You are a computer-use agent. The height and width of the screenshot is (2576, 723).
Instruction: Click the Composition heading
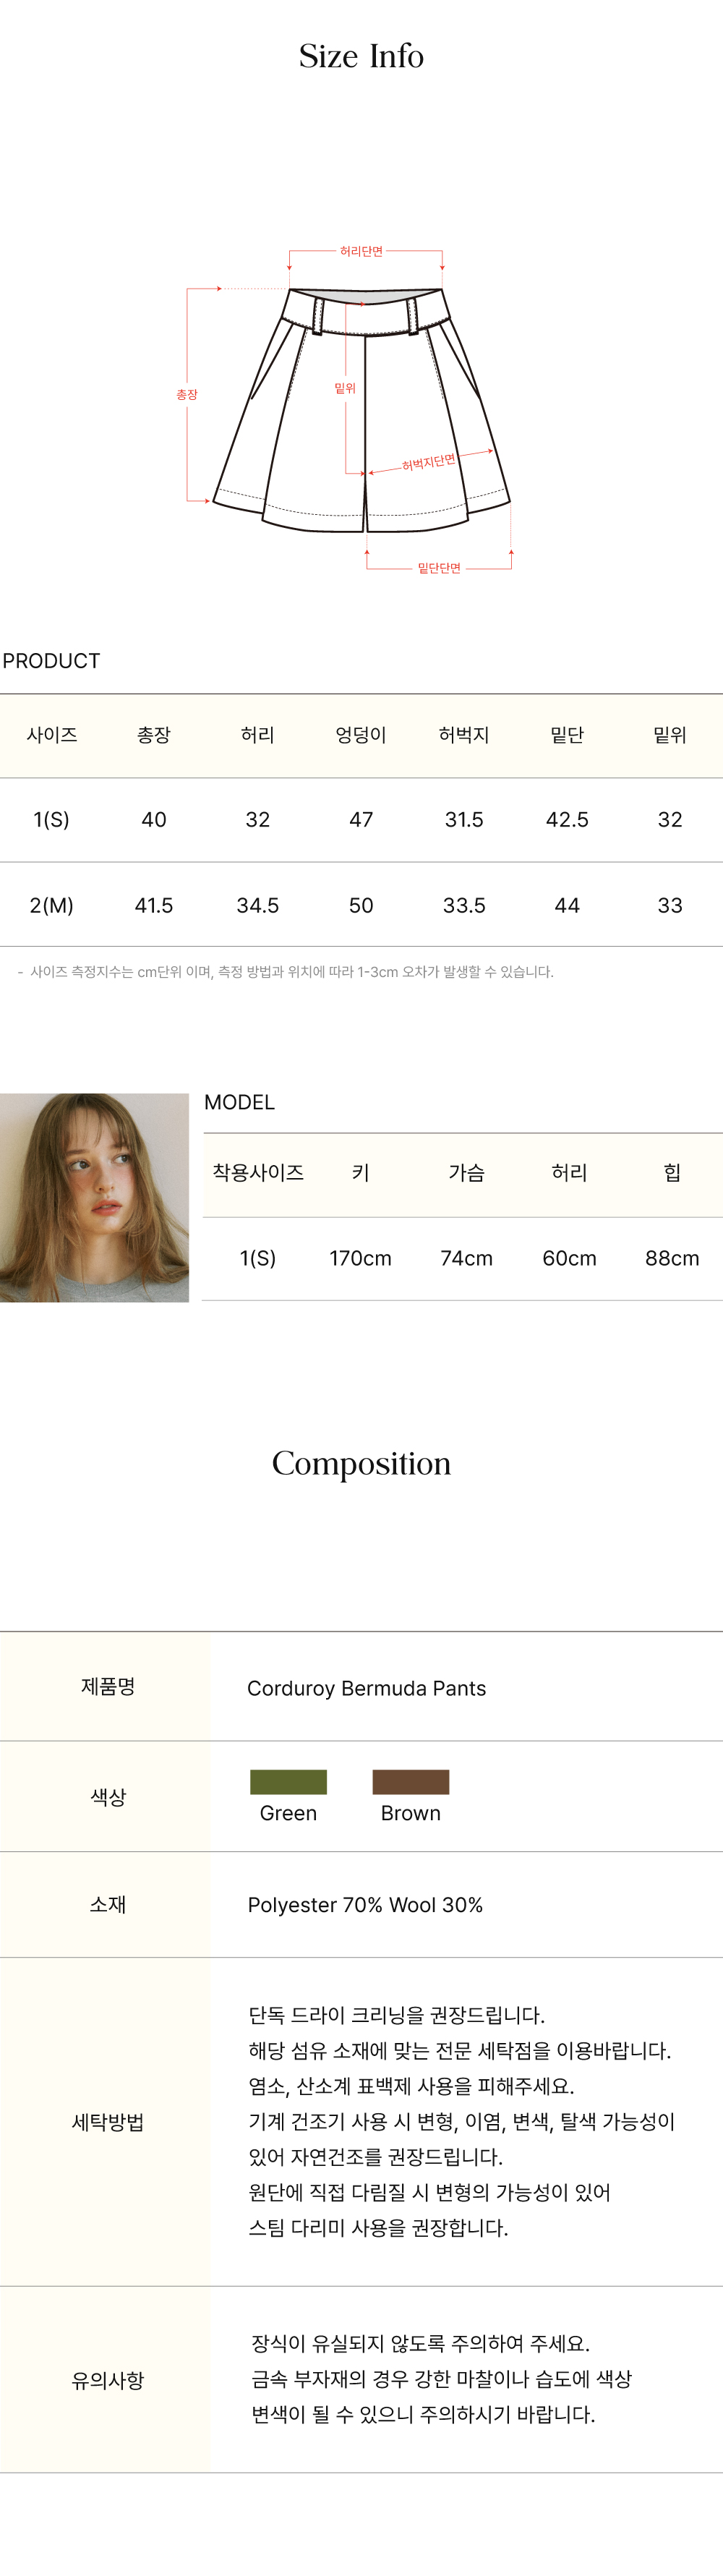[361, 1463]
